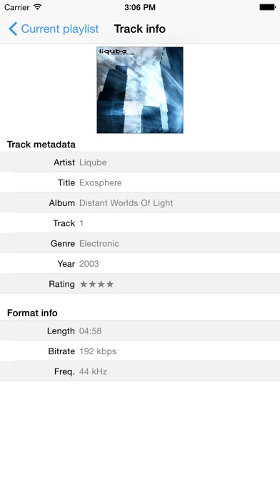Tap the Liqube album artwork thumbnail

(x=140, y=90)
